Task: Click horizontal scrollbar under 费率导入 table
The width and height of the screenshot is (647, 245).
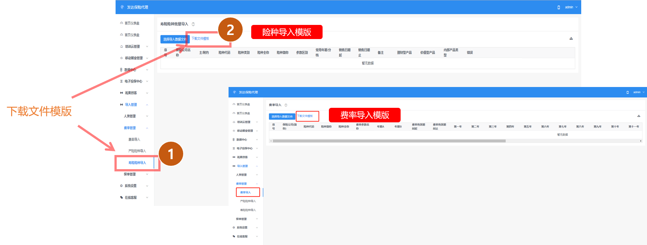Action: (x=389, y=141)
